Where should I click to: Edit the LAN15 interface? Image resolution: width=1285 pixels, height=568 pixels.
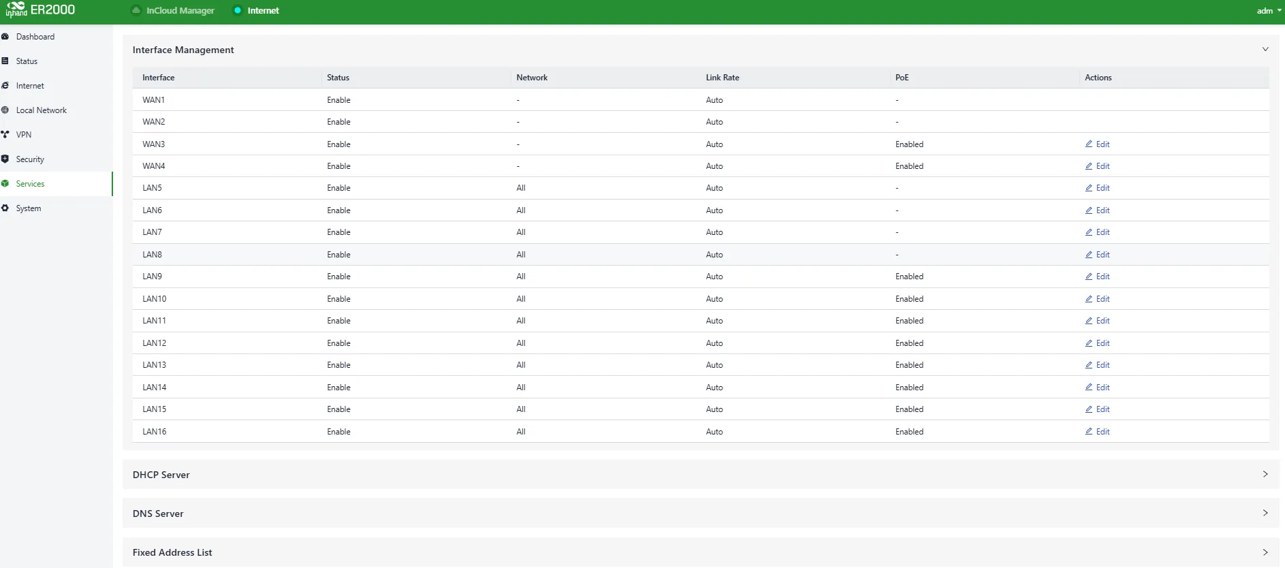[1097, 409]
